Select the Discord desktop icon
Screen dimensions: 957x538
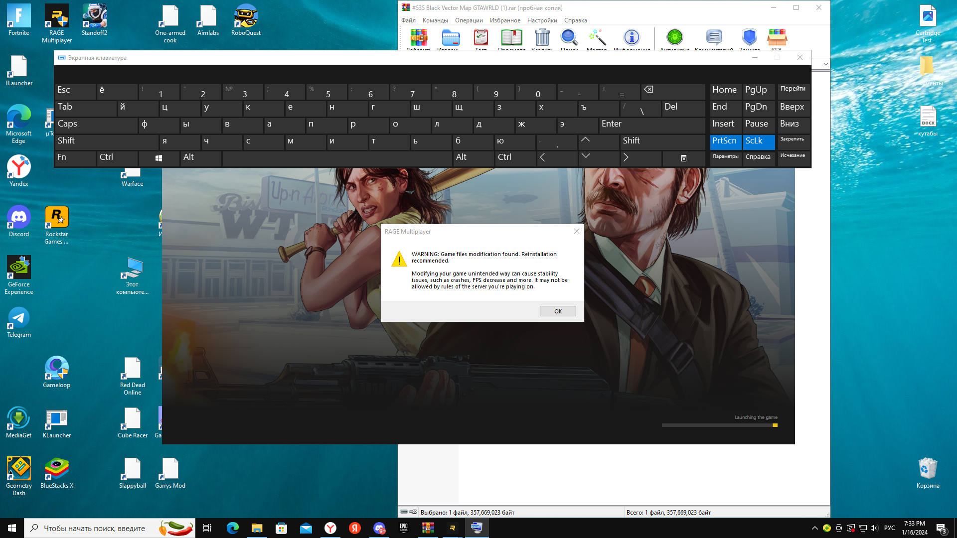coord(18,221)
